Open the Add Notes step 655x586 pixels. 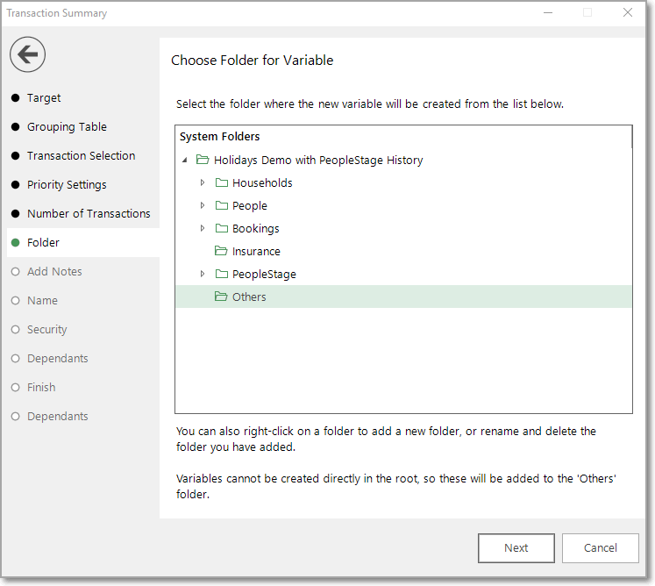pos(54,271)
